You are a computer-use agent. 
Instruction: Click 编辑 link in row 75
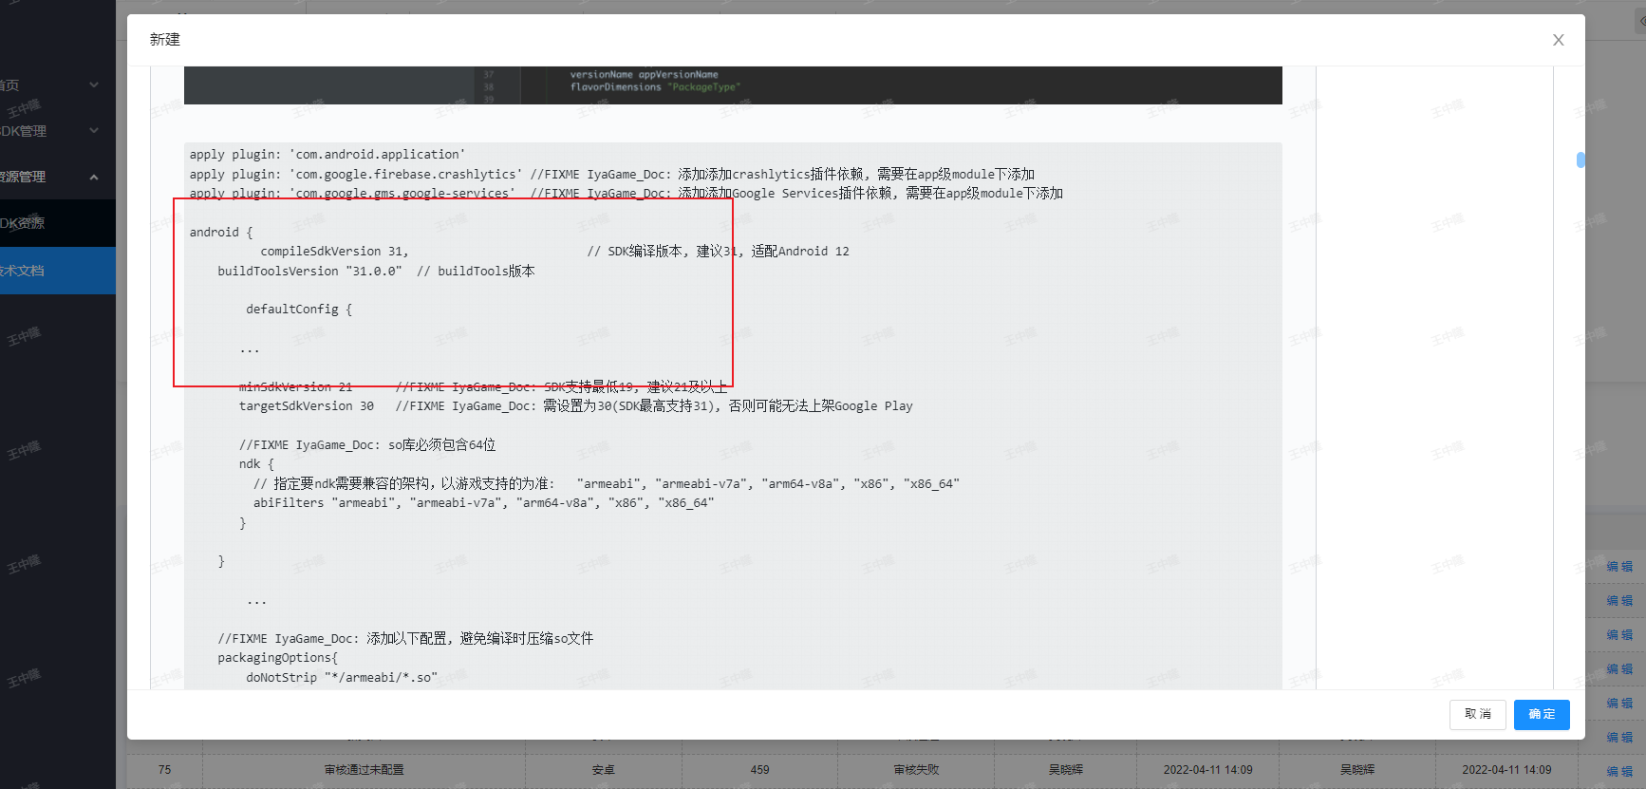[x=1619, y=771]
